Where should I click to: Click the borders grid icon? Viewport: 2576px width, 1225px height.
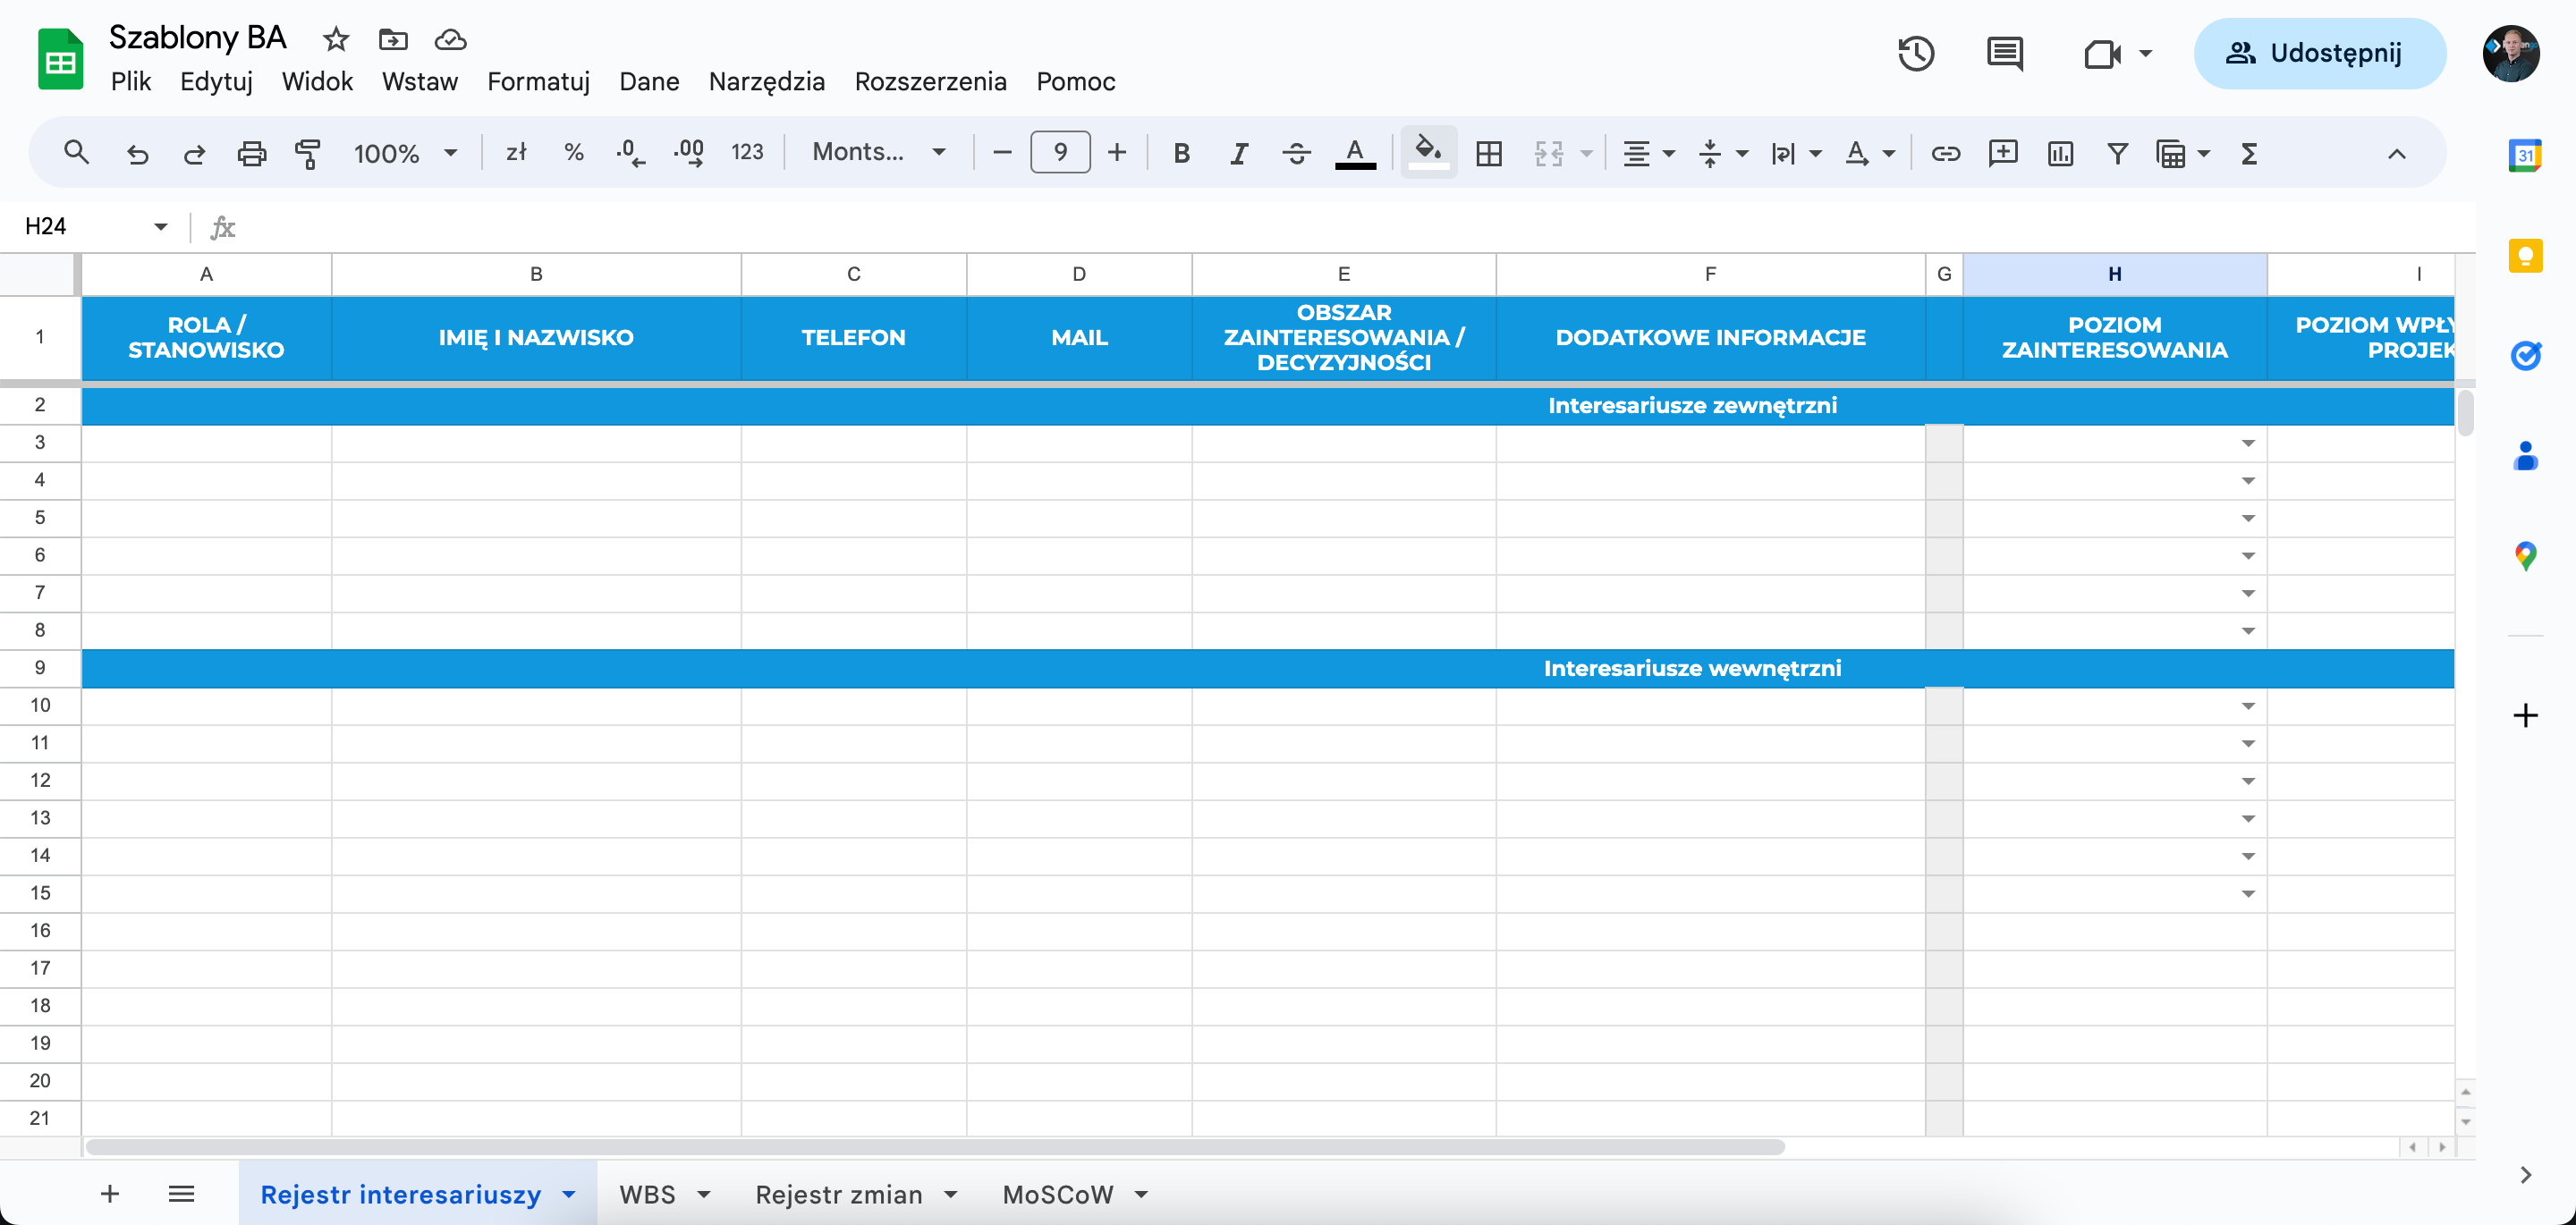[x=1489, y=153]
